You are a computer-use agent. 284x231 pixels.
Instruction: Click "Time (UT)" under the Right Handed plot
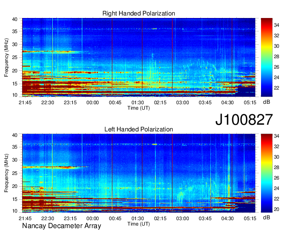click(x=139, y=108)
